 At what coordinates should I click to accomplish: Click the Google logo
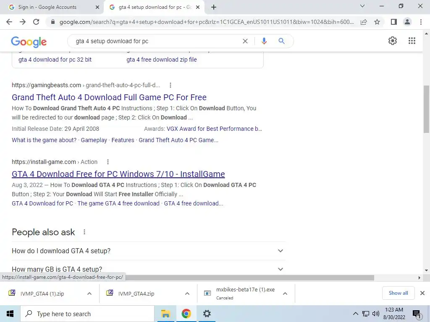tap(29, 42)
